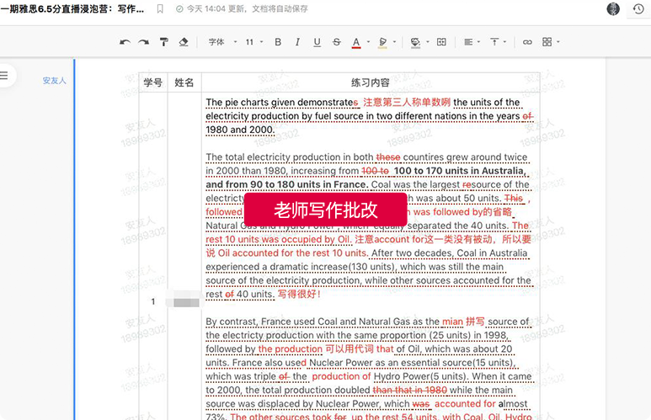This screenshot has width=651, height=420.
Task: Click the vertical alignment icon
Action: point(494,42)
